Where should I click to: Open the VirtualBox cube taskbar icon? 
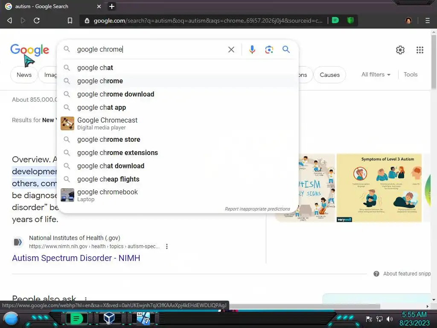[109, 318]
